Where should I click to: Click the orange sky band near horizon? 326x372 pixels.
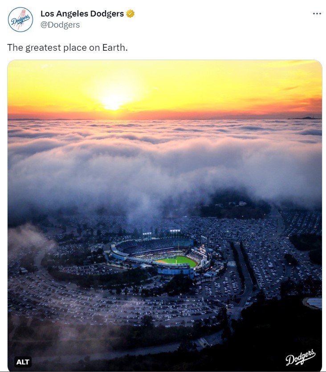point(223,111)
